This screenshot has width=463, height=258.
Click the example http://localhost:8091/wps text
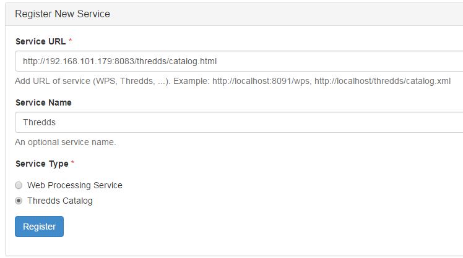[x=261, y=81]
